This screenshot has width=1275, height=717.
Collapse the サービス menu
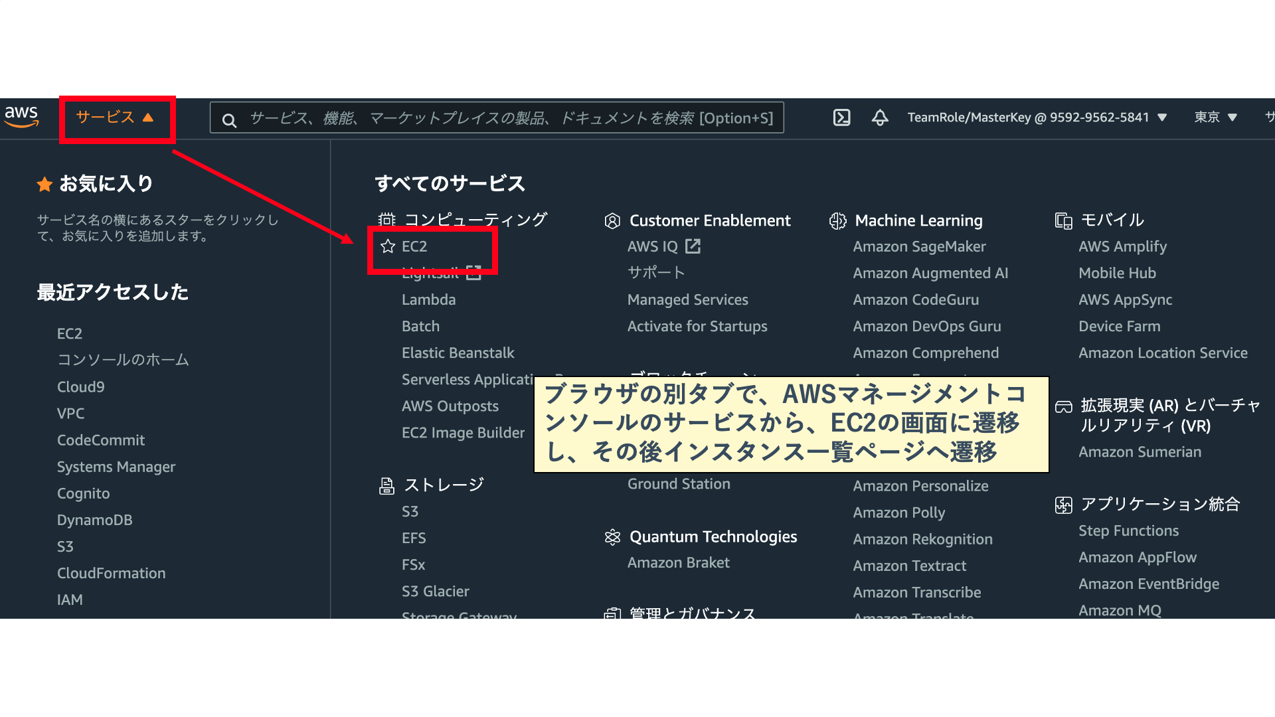pyautogui.click(x=115, y=118)
